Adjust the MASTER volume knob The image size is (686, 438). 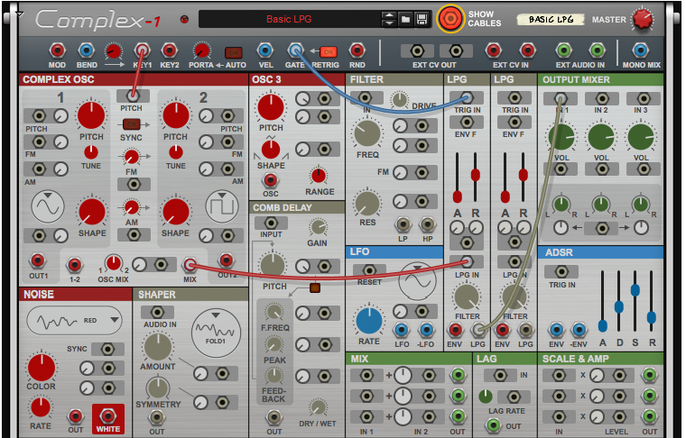[x=643, y=19]
